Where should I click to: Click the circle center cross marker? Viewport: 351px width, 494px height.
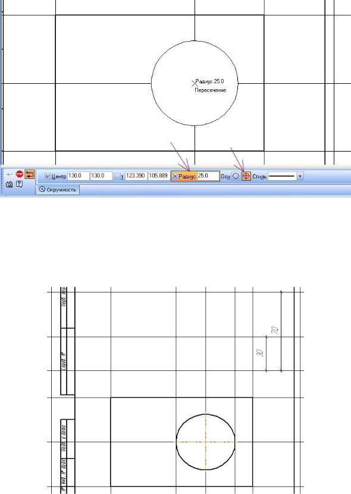tap(195, 83)
